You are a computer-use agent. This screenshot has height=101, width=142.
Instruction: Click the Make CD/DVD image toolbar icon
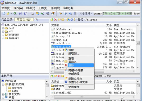coord(33,14)
